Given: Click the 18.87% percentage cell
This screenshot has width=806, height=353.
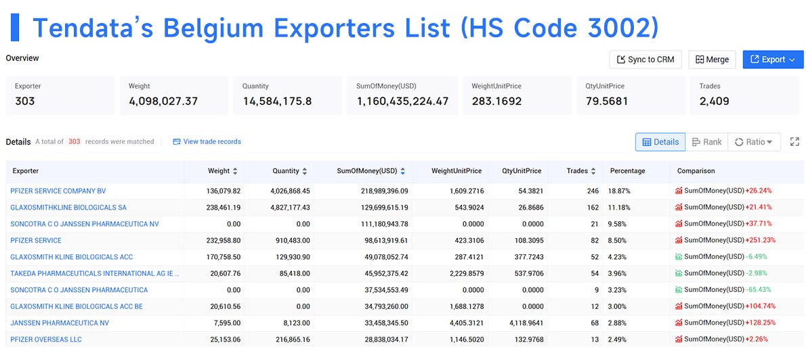Looking at the screenshot, I should [620, 191].
